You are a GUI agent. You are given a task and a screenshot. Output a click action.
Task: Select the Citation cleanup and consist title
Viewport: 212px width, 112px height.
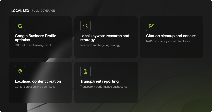point(171,36)
